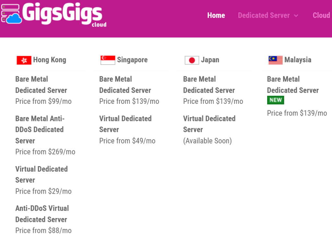Open Anti-DDoS Virtual Dedicated Server link

(42, 214)
